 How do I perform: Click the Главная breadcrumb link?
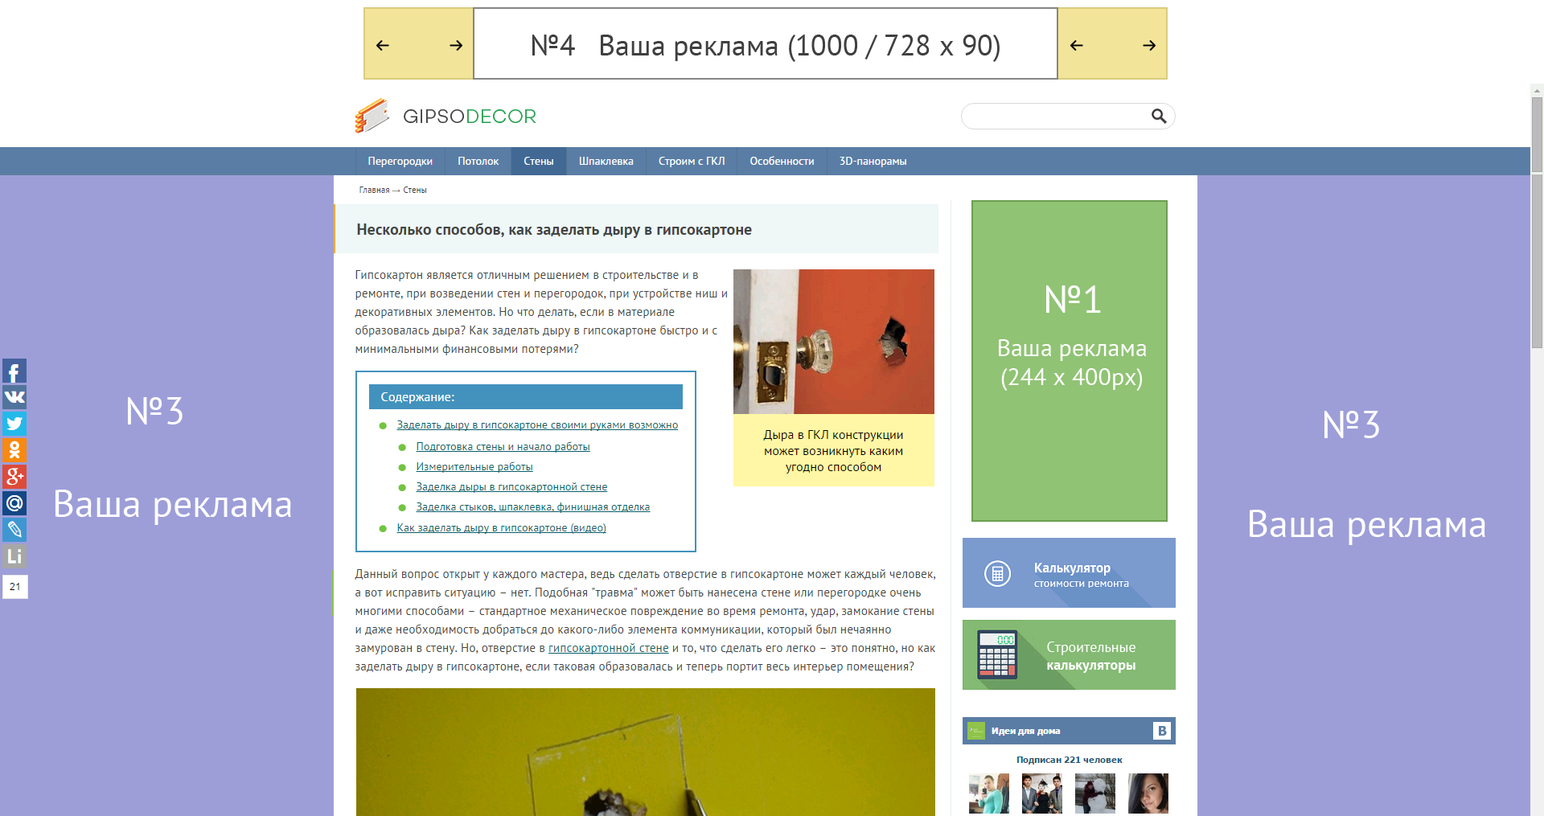(x=374, y=191)
